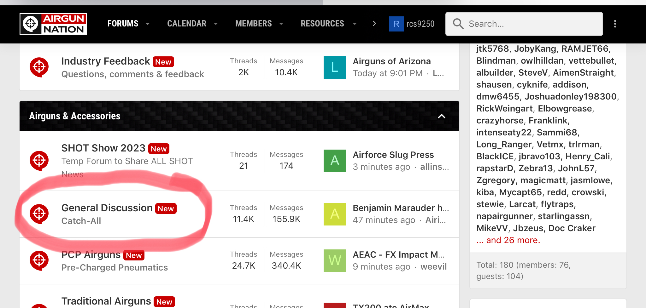Screen dimensions: 646x308
Task: Open the Resources menu item
Action: click(322, 24)
